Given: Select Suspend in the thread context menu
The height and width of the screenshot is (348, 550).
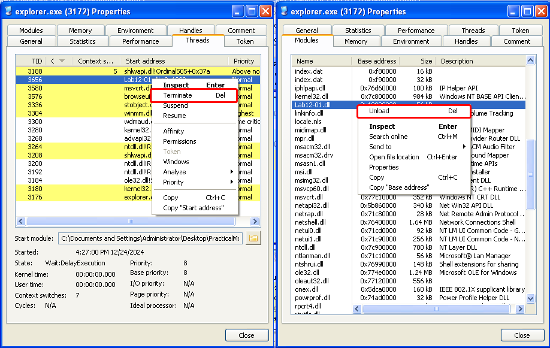Looking at the screenshot, I should click(x=176, y=105).
